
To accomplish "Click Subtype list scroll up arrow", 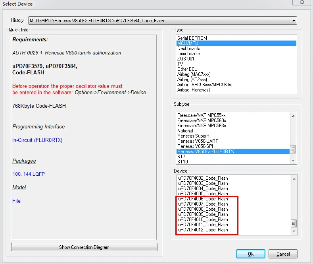I will pyautogui.click(x=293, y=116).
